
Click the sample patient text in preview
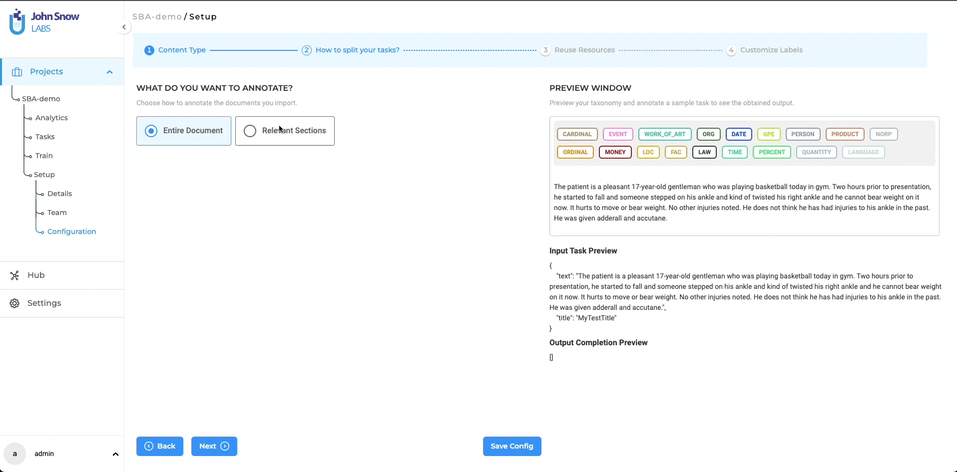point(743,203)
